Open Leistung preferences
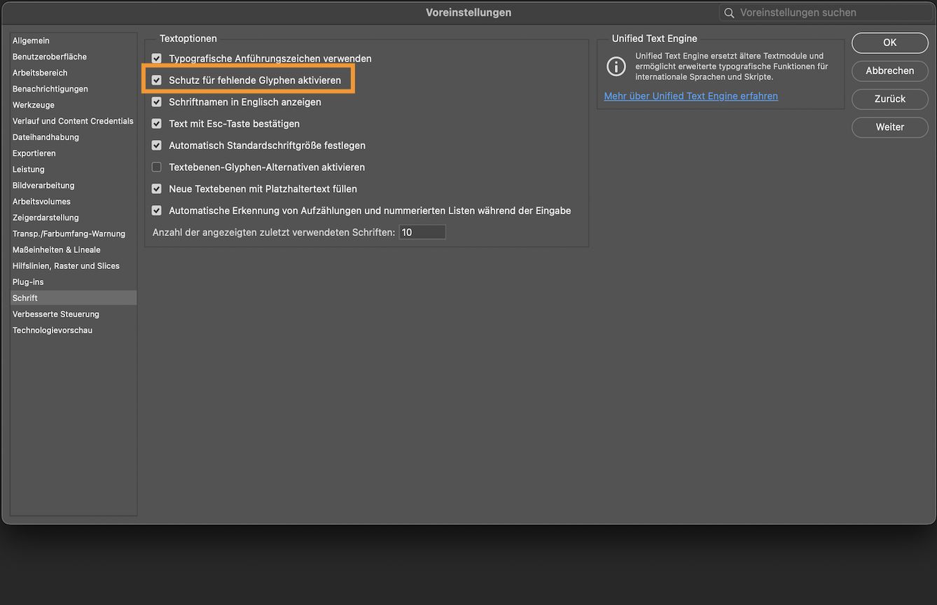The height and width of the screenshot is (605, 937). coord(74,169)
